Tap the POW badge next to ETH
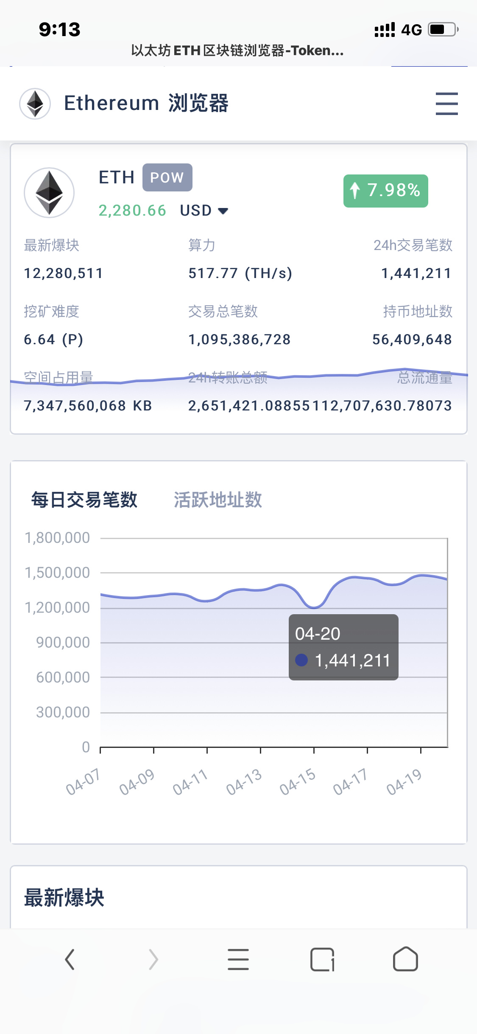Viewport: 477px width, 1034px height. point(167,177)
